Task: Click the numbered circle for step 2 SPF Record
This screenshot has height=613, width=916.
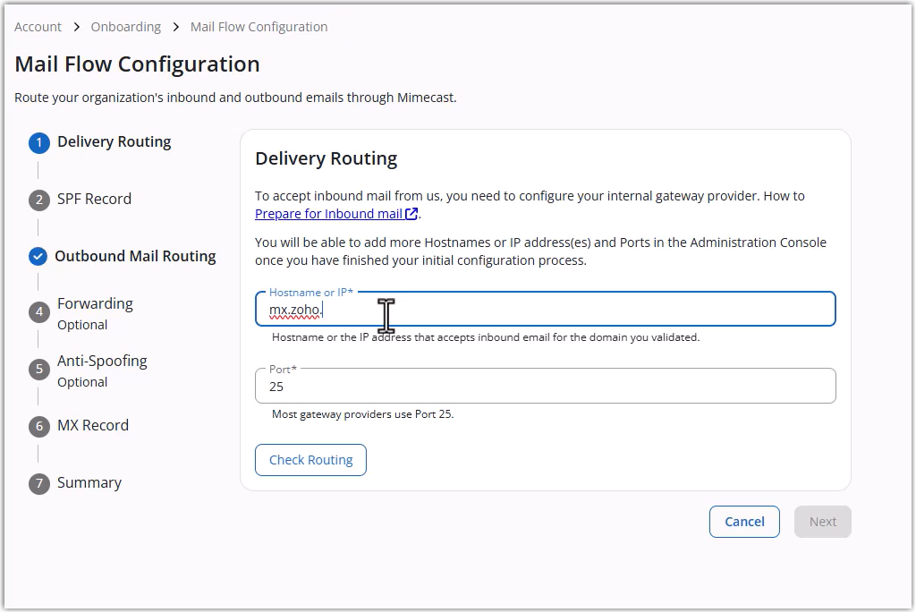Action: tap(37, 199)
